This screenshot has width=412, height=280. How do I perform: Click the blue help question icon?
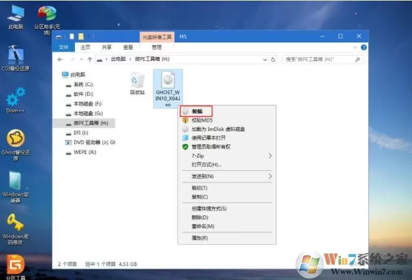tap(364, 47)
